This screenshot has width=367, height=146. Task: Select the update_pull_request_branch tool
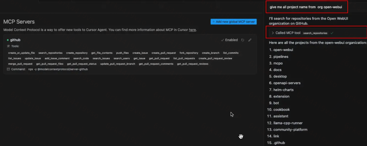(118, 63)
